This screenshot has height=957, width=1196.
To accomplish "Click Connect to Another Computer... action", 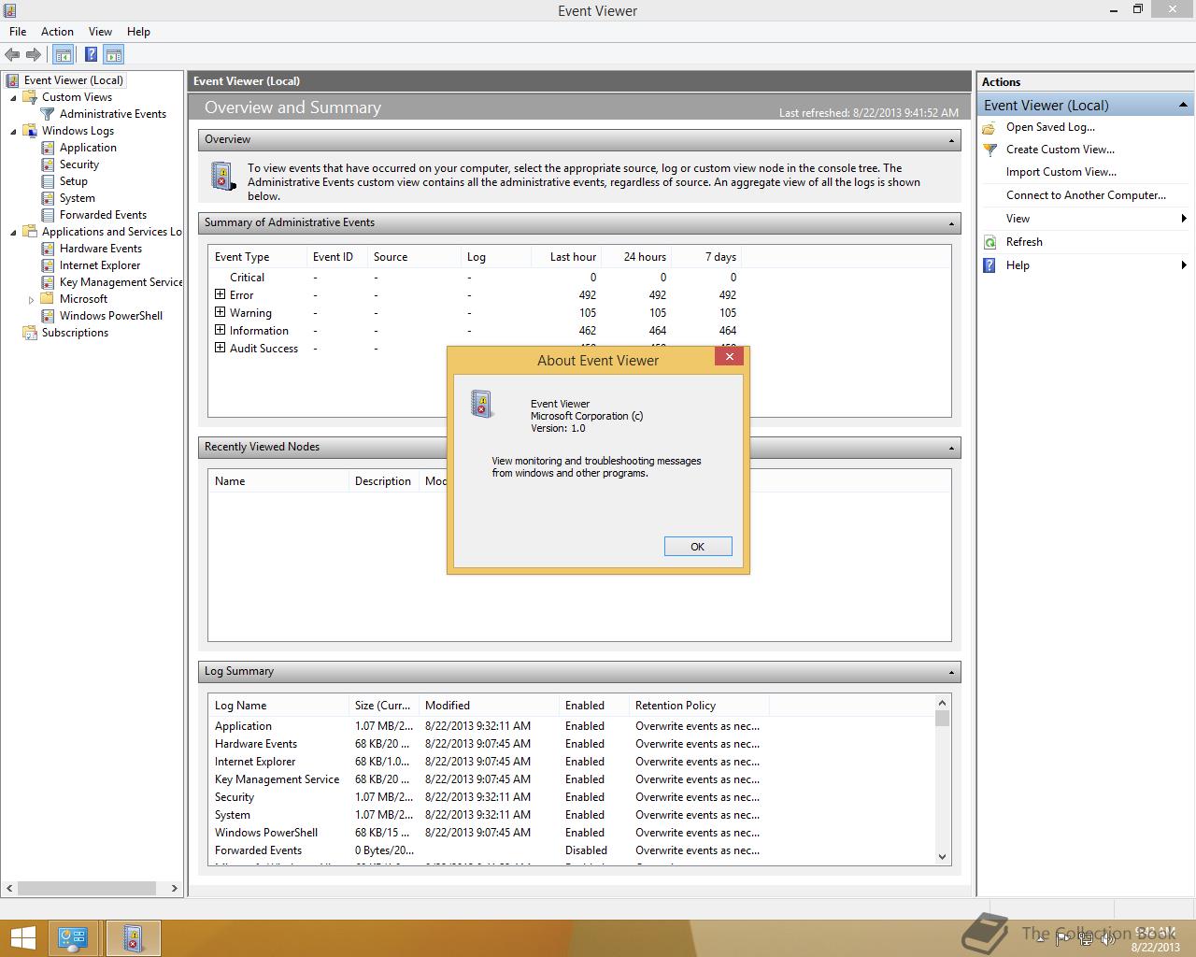I will coord(1086,195).
